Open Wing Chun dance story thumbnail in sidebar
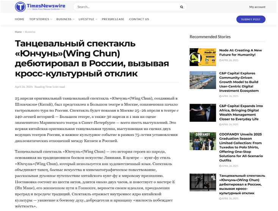278x211 pixels. 203,182
